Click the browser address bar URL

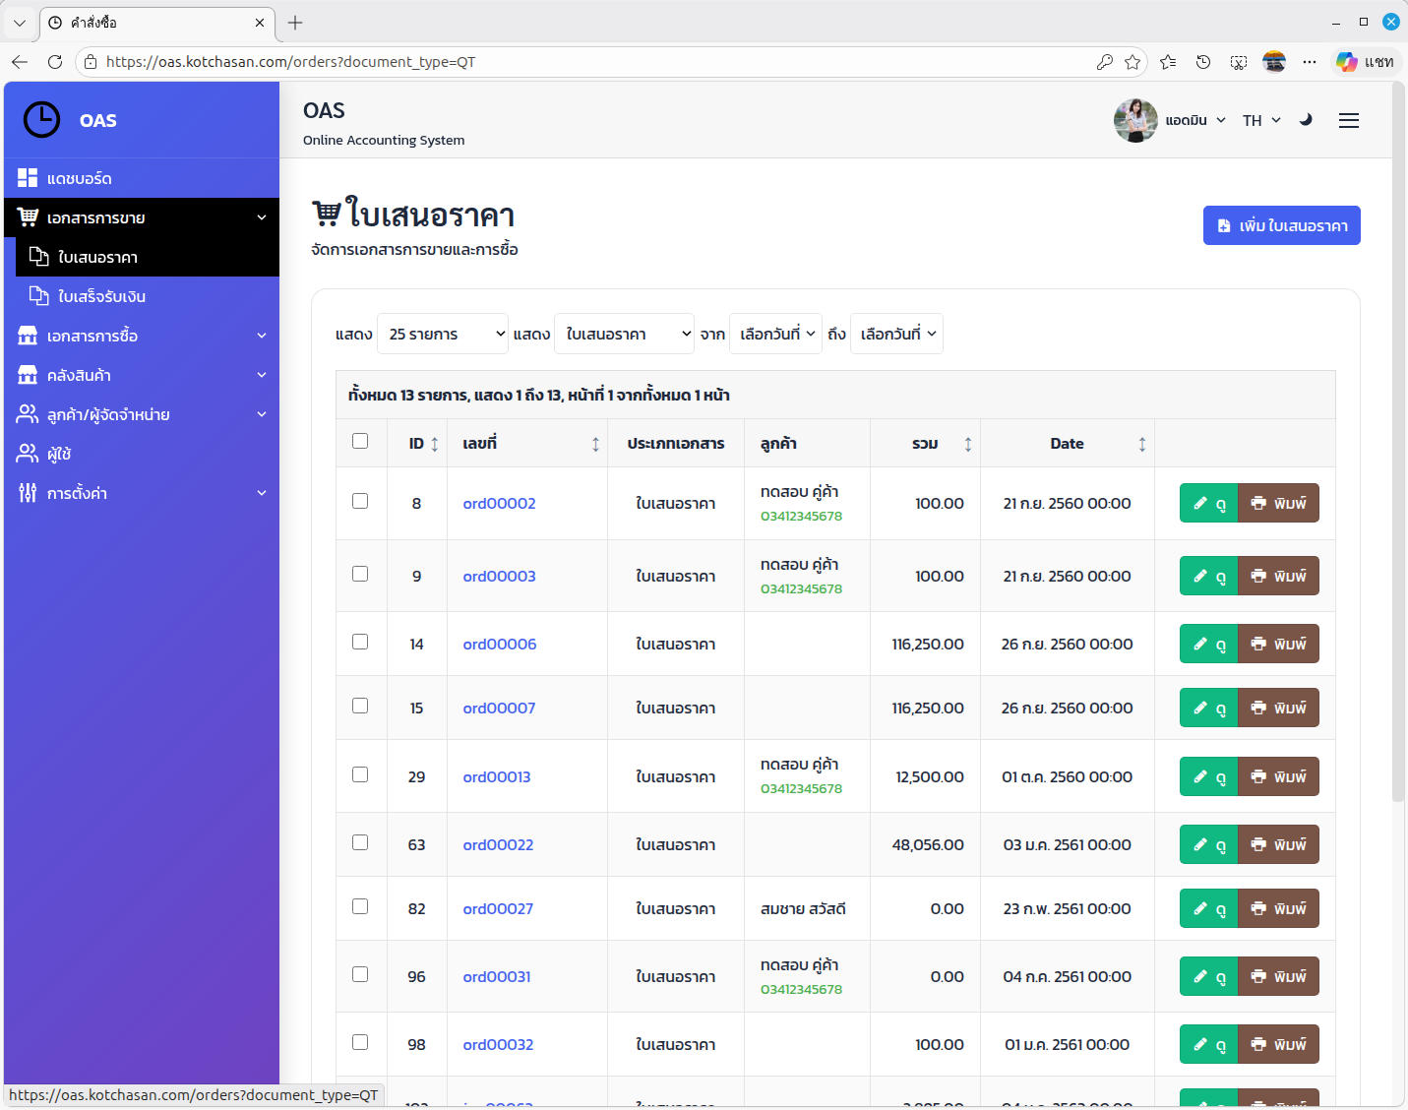click(x=290, y=62)
